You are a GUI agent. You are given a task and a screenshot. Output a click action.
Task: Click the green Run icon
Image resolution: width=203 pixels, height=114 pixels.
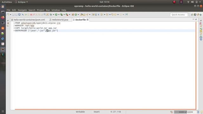point(56,15)
